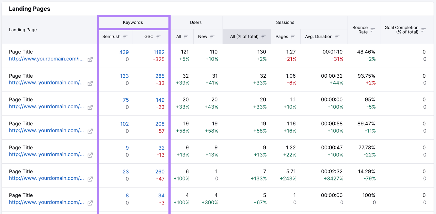
Task: Open the page URL in the 77.78% bounce row
Action: (x=46, y=154)
